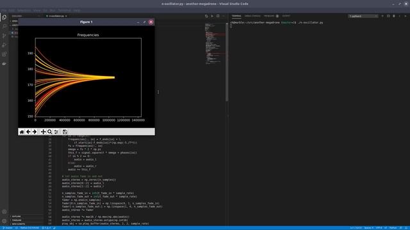Create a new terminal with plus icon
410x230 pixels.
382,16
